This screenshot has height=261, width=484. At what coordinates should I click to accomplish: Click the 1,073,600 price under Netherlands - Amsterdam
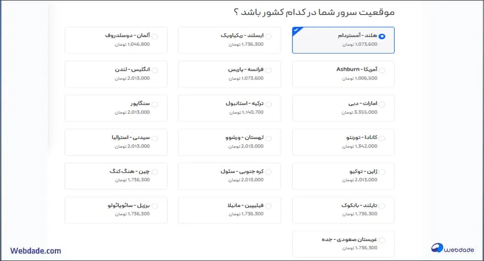tap(360, 45)
